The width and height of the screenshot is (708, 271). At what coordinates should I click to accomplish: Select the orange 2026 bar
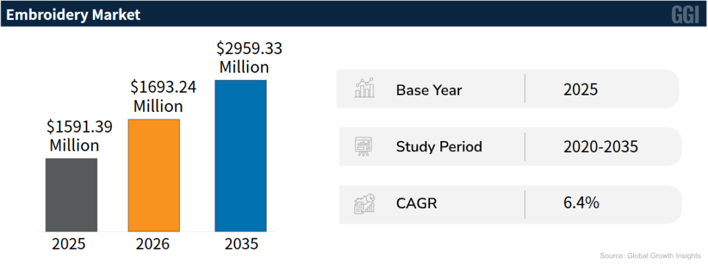click(x=154, y=175)
